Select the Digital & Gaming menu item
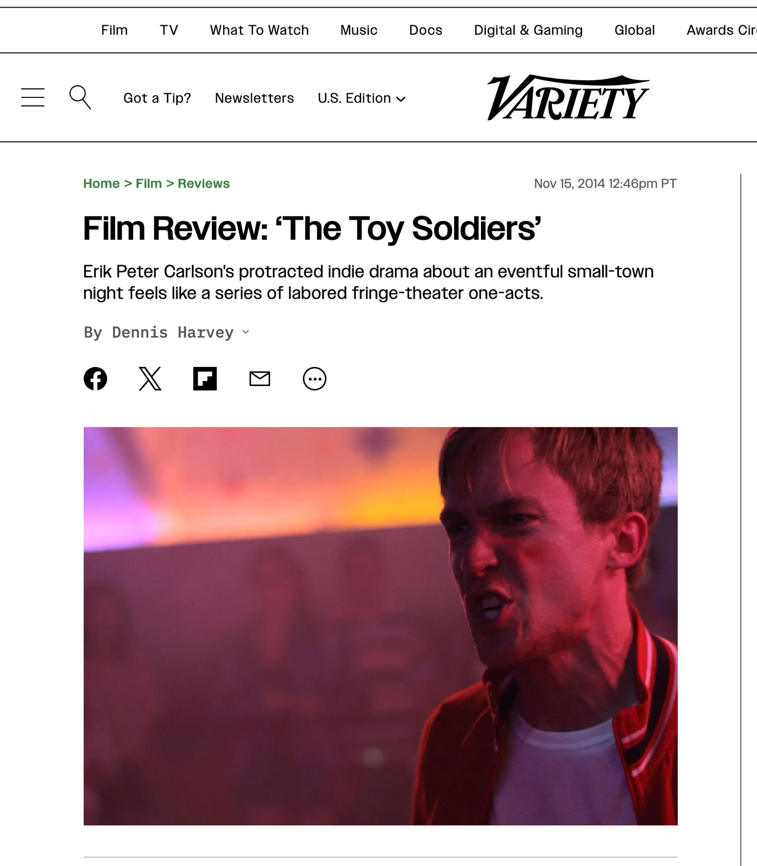Screen dimensions: 757x866 coord(528,30)
